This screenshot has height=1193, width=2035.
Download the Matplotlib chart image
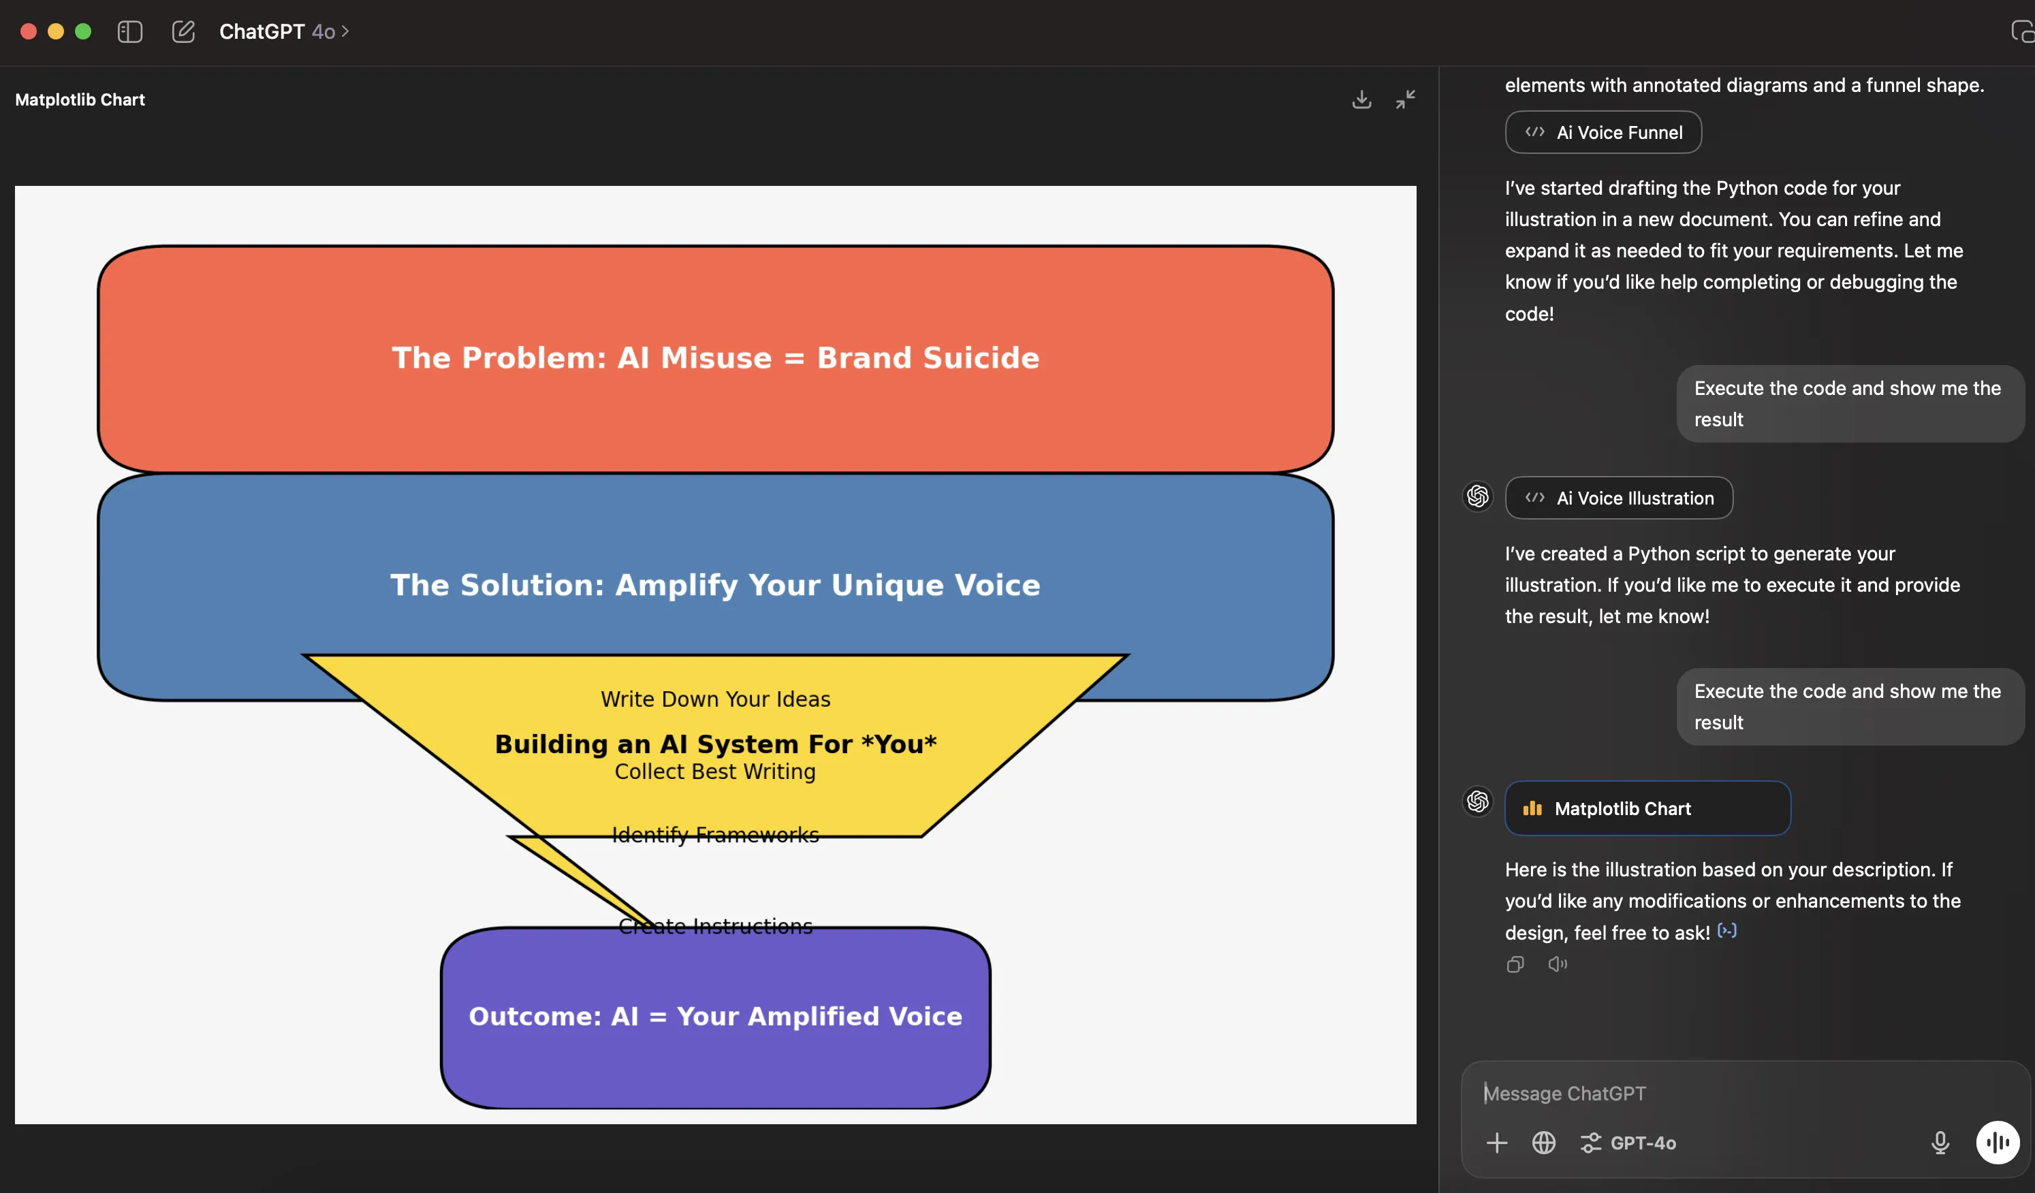[1361, 99]
